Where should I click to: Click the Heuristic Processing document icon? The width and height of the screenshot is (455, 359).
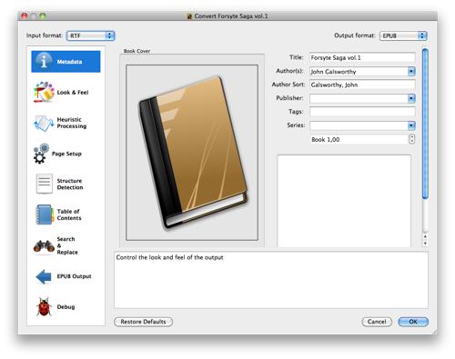pos(44,123)
